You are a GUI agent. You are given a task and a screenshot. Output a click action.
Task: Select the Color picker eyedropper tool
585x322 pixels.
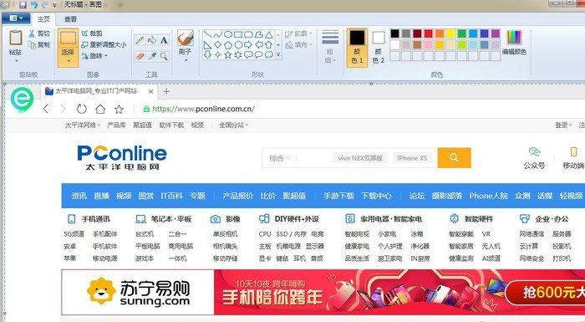point(152,56)
